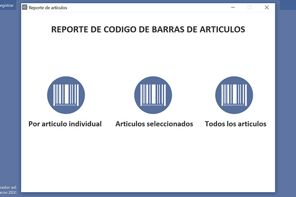Click the digits beneath the Todos barcode
296x197 pixels.
(x=234, y=105)
